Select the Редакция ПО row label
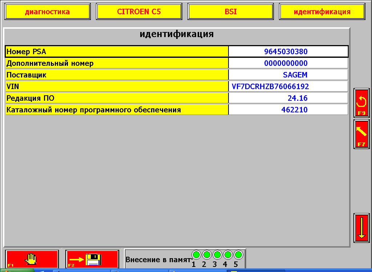 (117, 98)
